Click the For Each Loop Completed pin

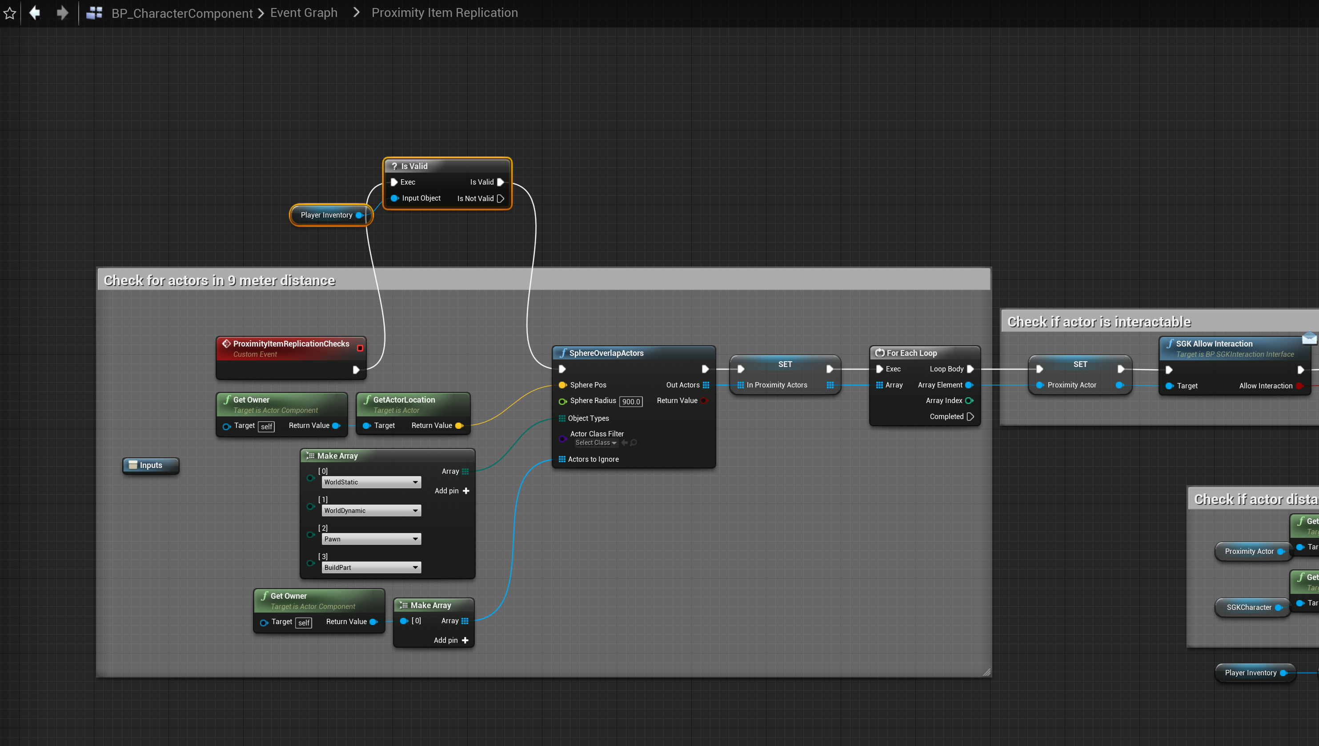[970, 416]
